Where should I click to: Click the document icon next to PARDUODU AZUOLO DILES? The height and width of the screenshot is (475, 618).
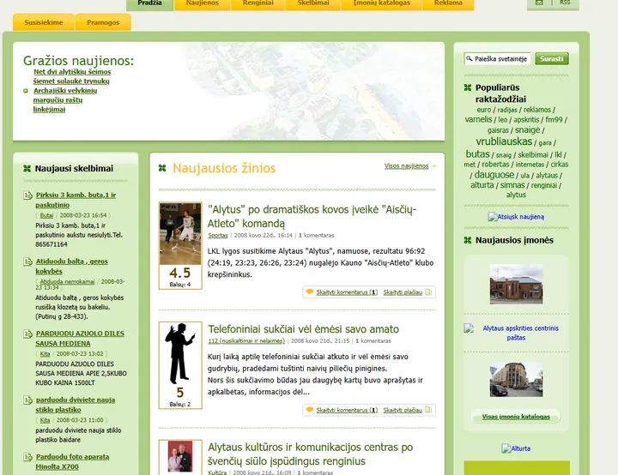click(x=27, y=334)
